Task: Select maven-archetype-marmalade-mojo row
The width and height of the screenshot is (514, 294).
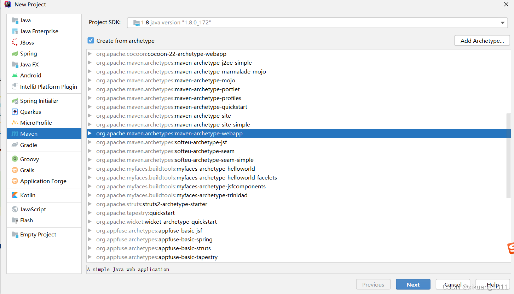Action: tap(299, 72)
